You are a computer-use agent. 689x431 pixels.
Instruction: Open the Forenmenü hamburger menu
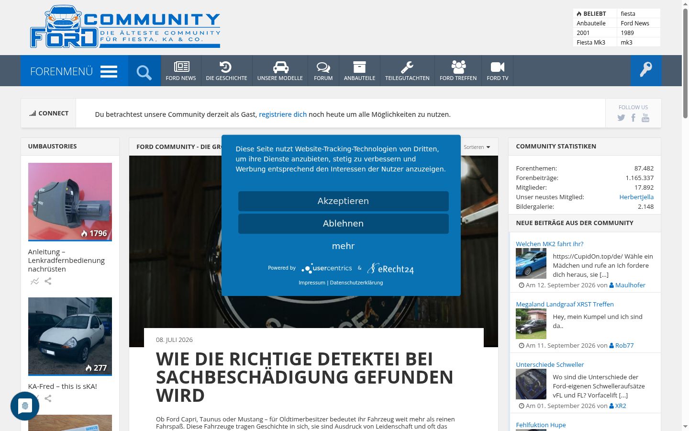click(x=74, y=71)
